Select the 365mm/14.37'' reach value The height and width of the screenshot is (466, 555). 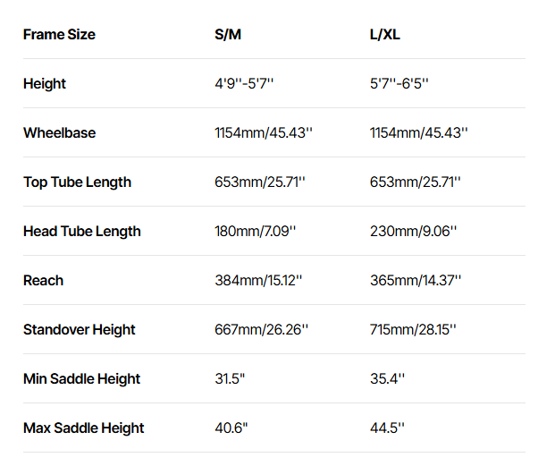pyautogui.click(x=416, y=281)
